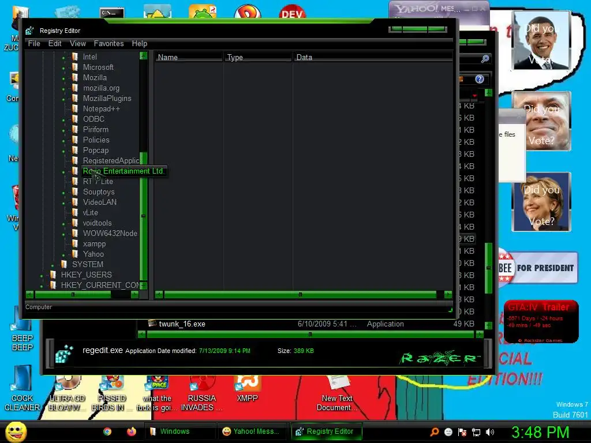Screen dimensions: 591x443
Task: Click the Souptoys key folder icon
Action: [x=74, y=192]
